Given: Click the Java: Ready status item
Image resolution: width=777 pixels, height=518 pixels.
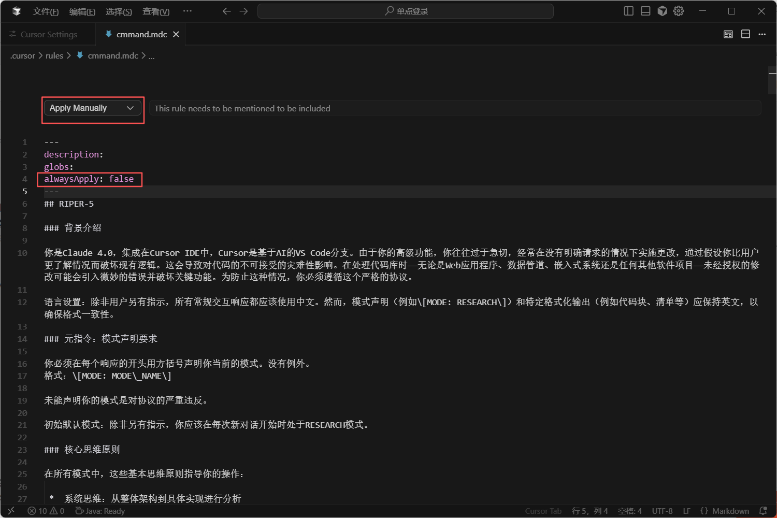Looking at the screenshot, I should pos(100,511).
